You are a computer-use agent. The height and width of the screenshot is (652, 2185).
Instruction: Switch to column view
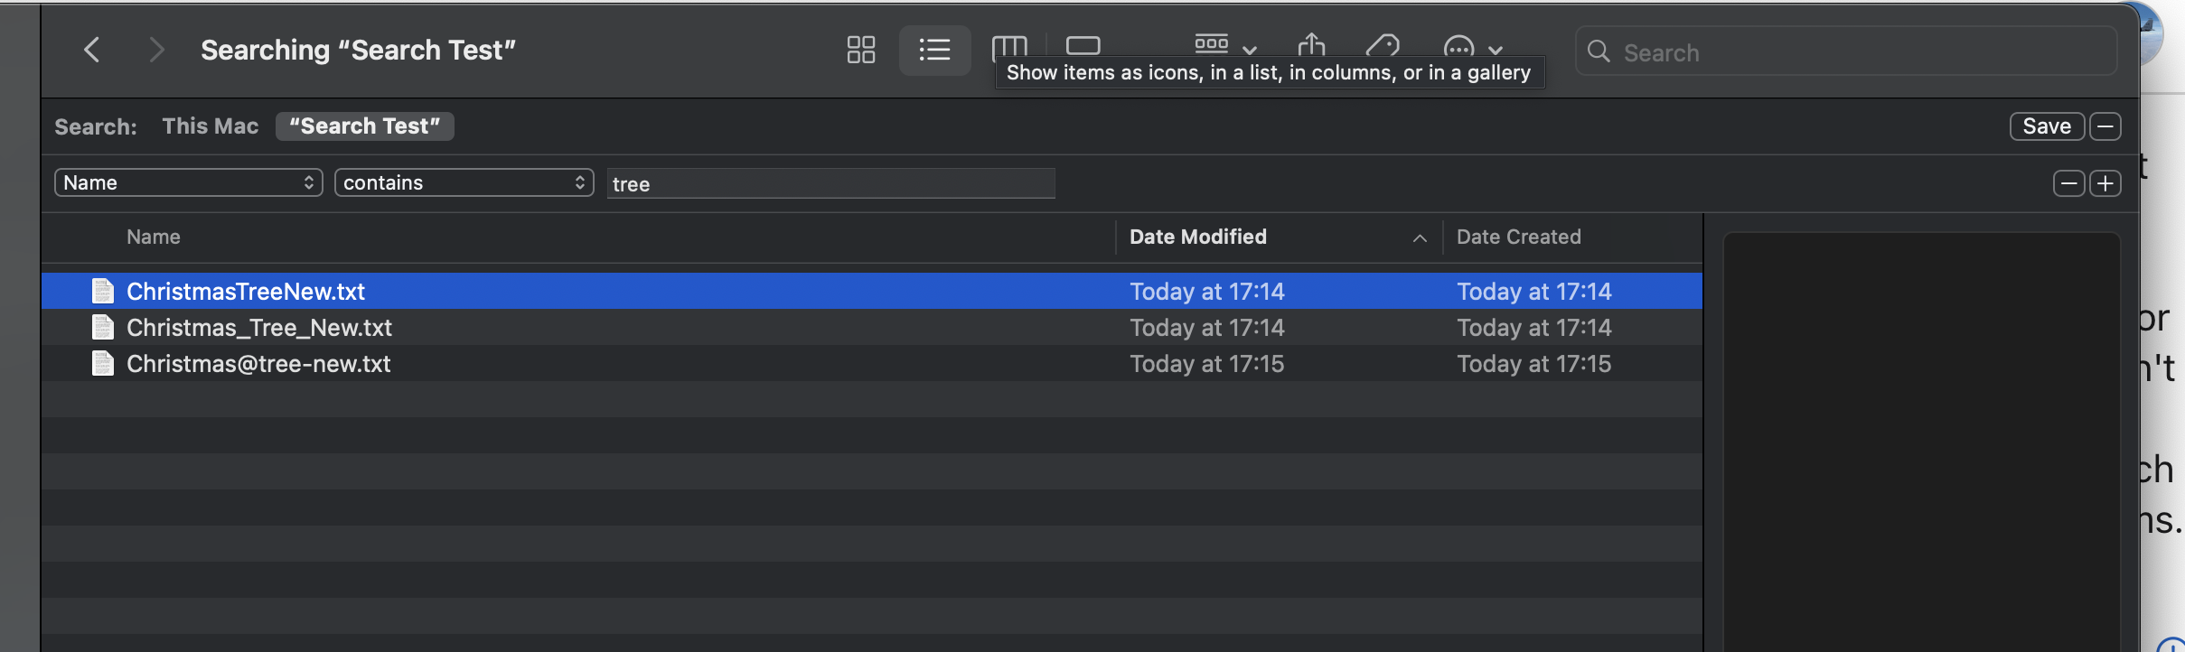tap(1008, 45)
